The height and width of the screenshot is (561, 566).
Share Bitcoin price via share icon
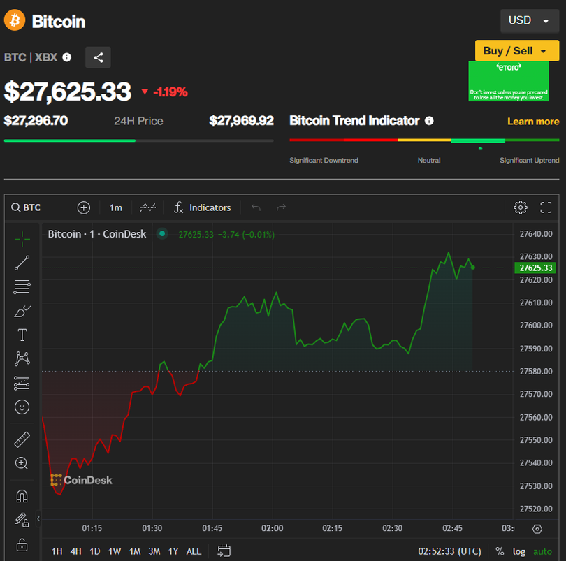pyautogui.click(x=98, y=57)
